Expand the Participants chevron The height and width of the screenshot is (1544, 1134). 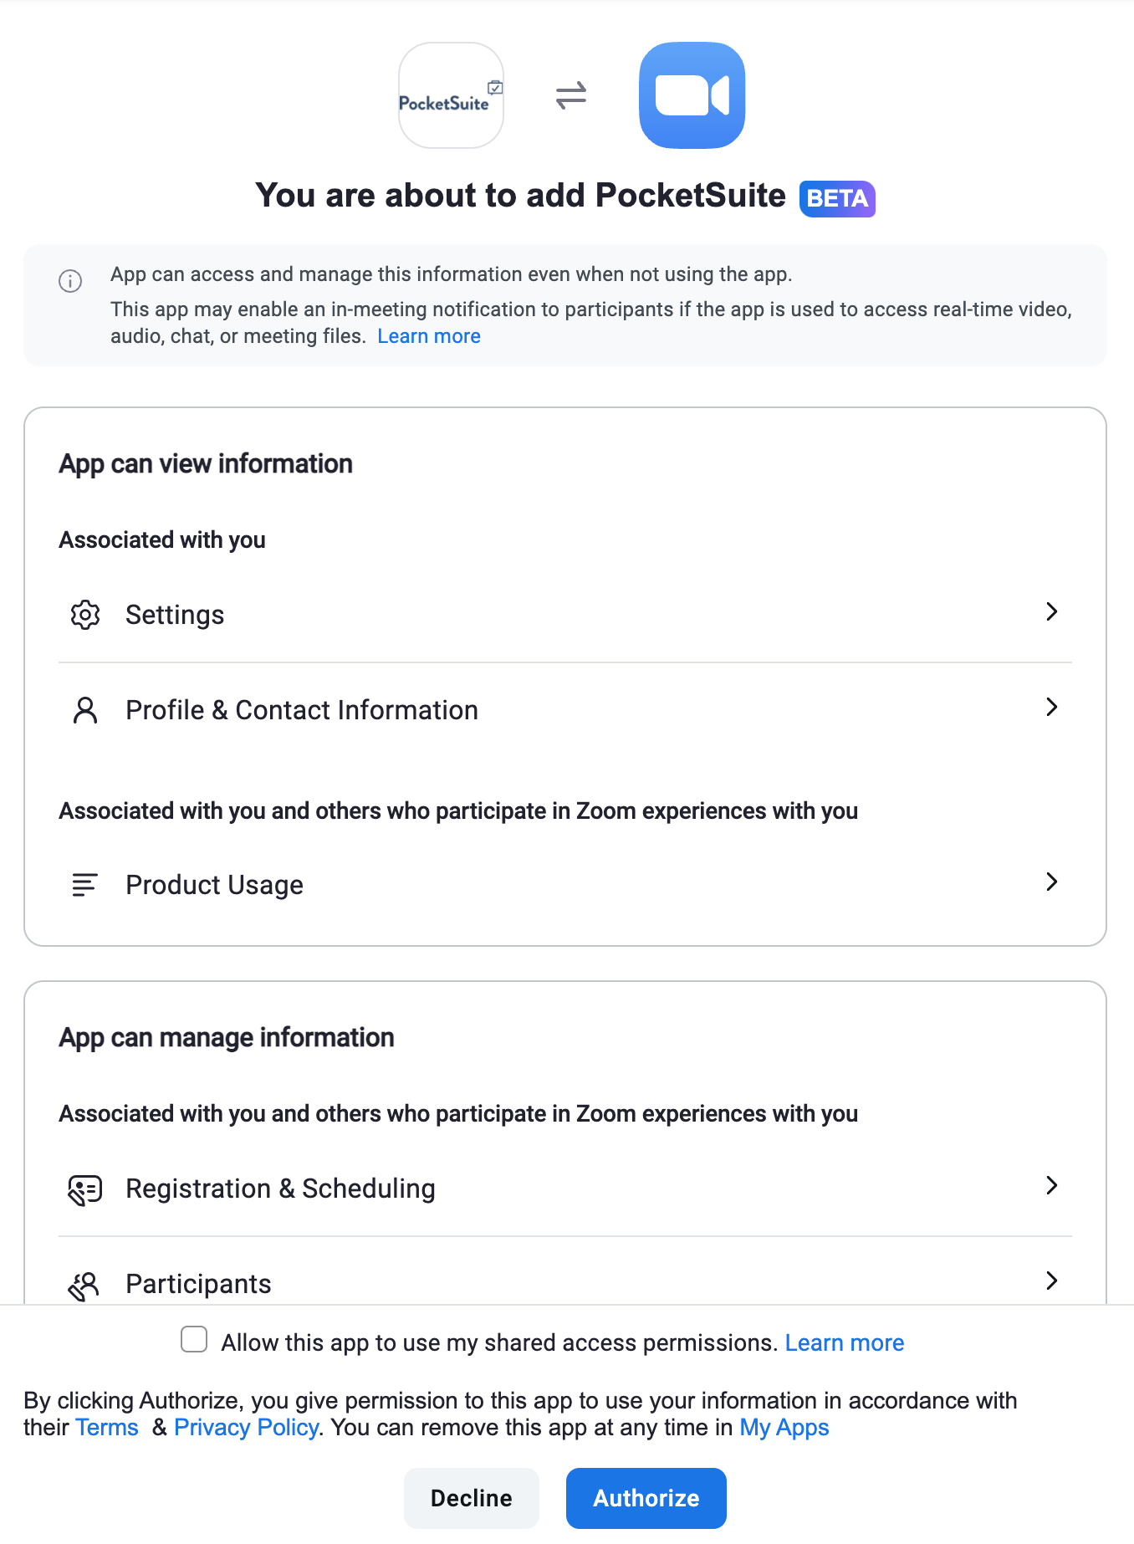point(1052,1281)
